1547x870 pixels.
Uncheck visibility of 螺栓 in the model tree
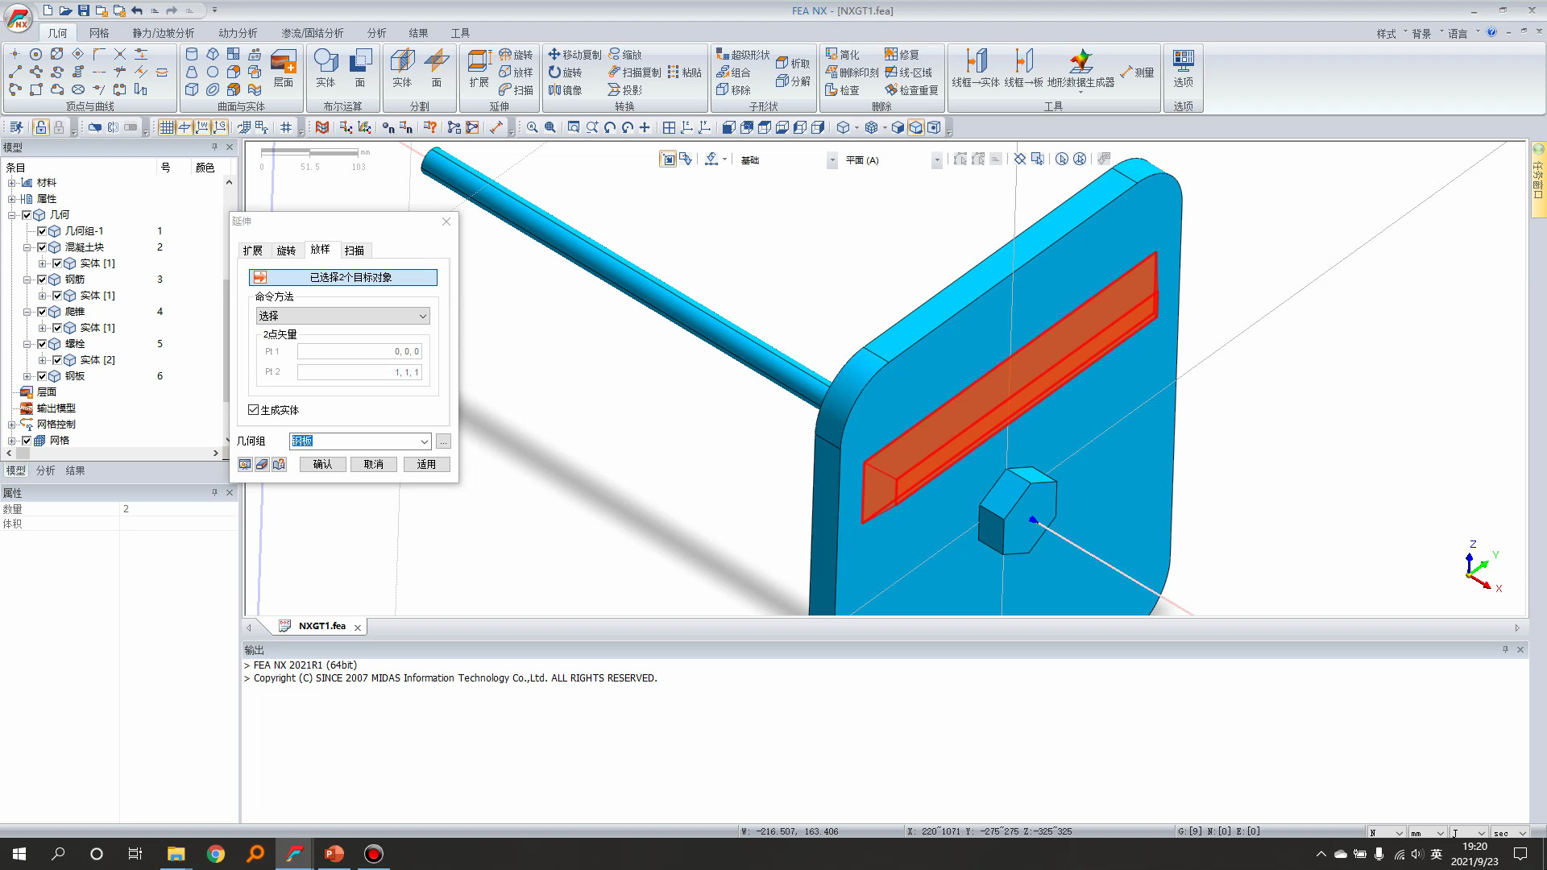[x=42, y=343]
